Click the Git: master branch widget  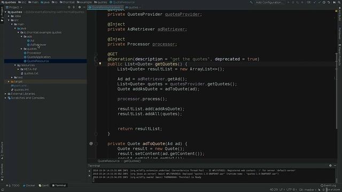[308, 190]
